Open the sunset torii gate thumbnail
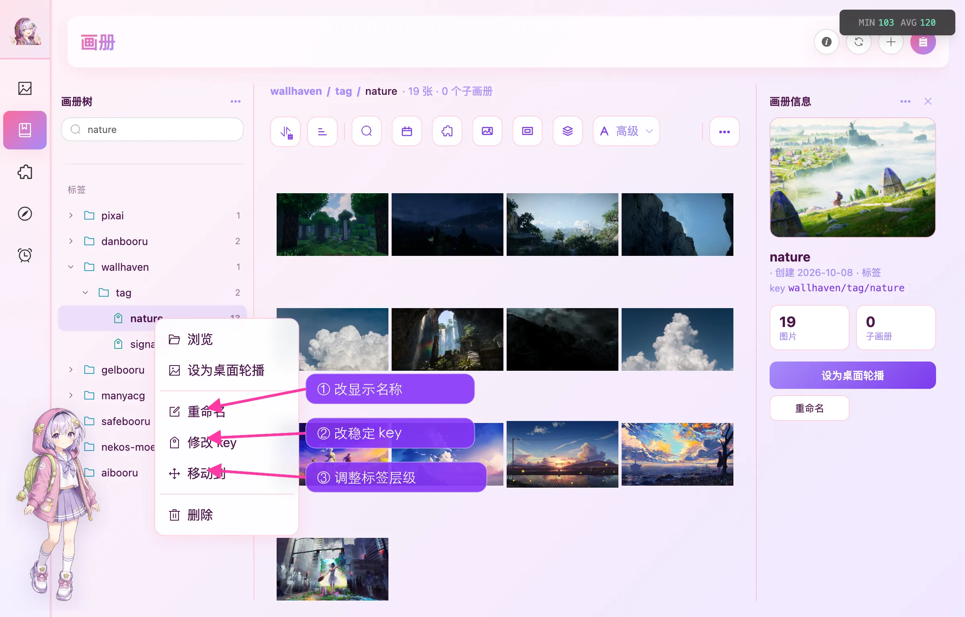This screenshot has height=617, width=965. [563, 454]
